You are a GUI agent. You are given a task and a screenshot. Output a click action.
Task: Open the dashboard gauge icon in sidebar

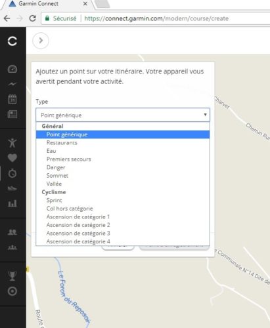[12, 69]
